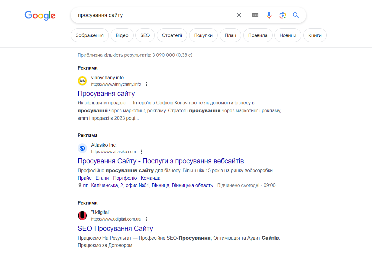This screenshot has height=259, width=372.
Task: Click the vinnychany.info site favicon
Action: coord(82,81)
